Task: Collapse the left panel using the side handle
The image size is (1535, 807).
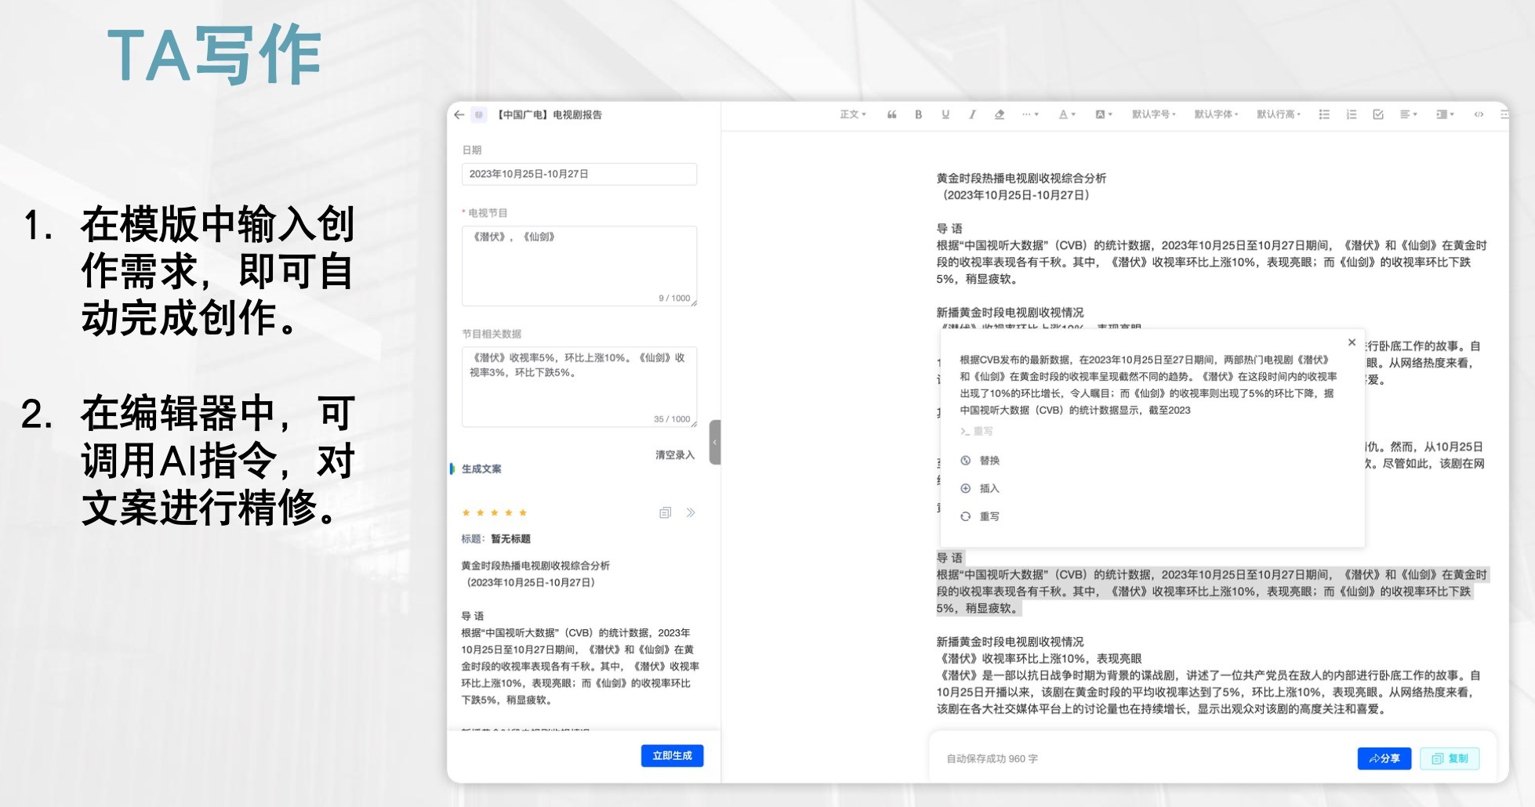Action: [715, 442]
